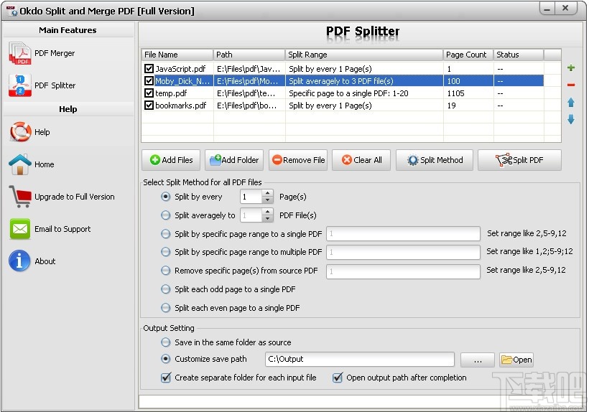Toggle Create separate folder for each input file
The image size is (589, 412).
point(166,378)
